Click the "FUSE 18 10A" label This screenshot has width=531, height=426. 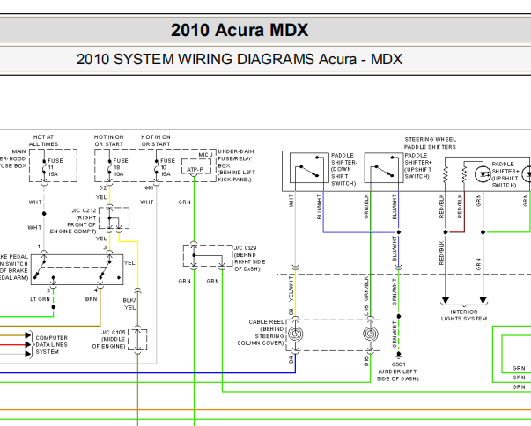(x=121, y=167)
